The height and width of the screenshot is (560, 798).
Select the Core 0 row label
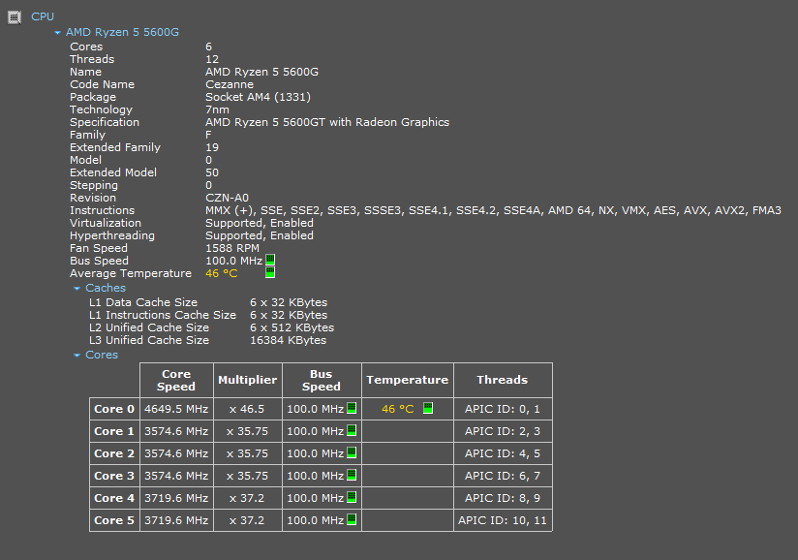[x=114, y=409]
